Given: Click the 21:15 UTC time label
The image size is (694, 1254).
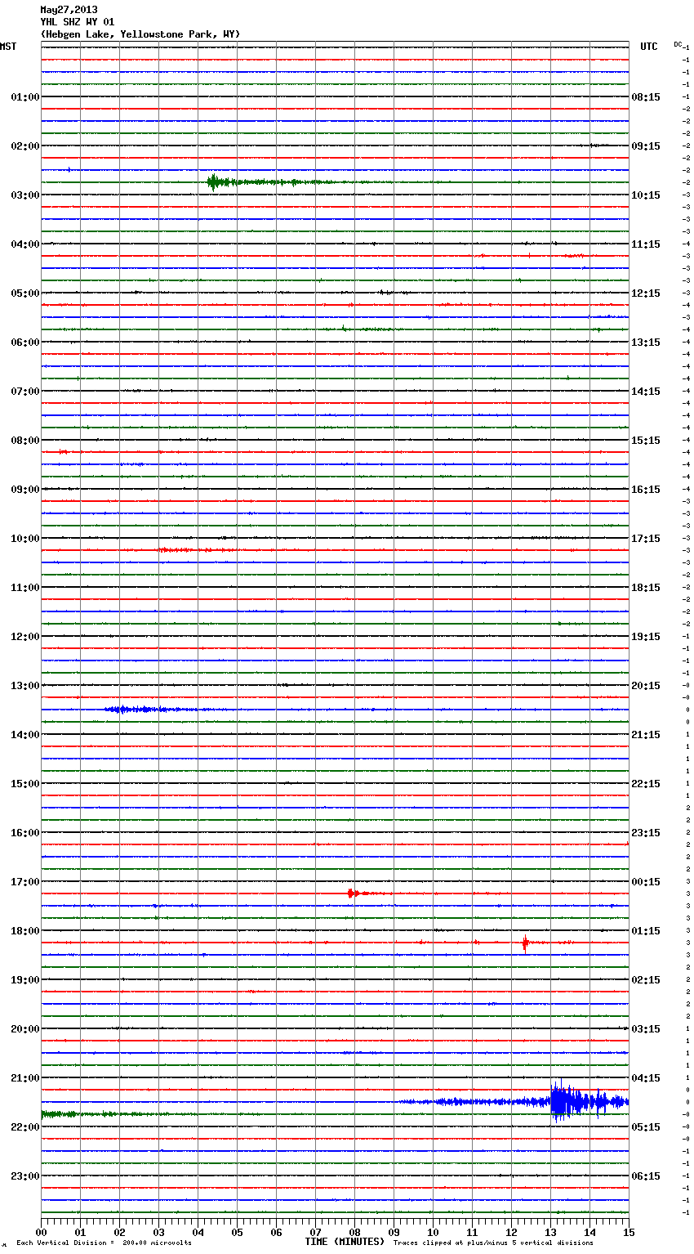Looking at the screenshot, I should (646, 735).
